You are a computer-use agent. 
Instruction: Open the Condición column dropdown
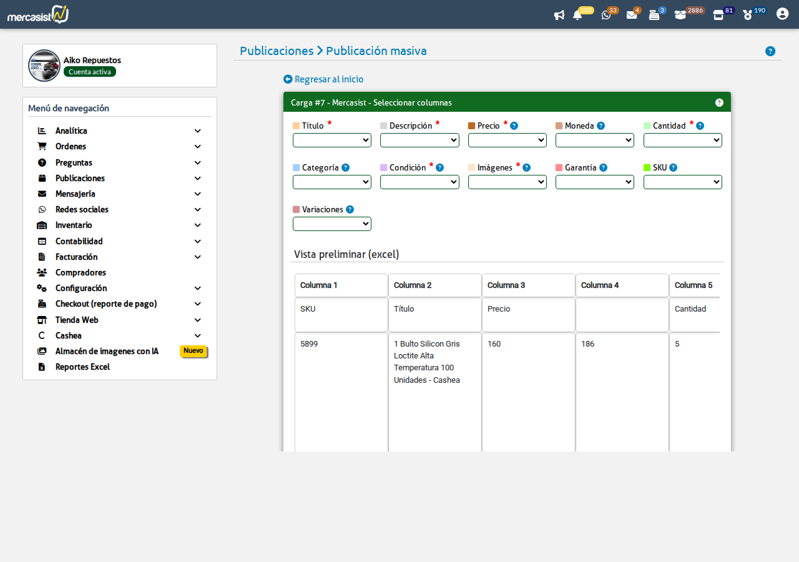tap(419, 182)
